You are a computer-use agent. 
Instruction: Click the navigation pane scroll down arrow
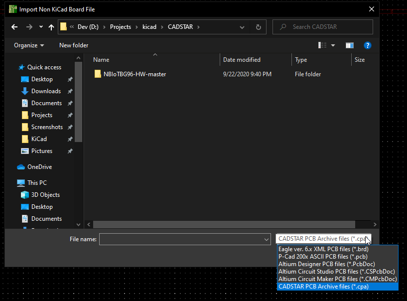(x=78, y=225)
